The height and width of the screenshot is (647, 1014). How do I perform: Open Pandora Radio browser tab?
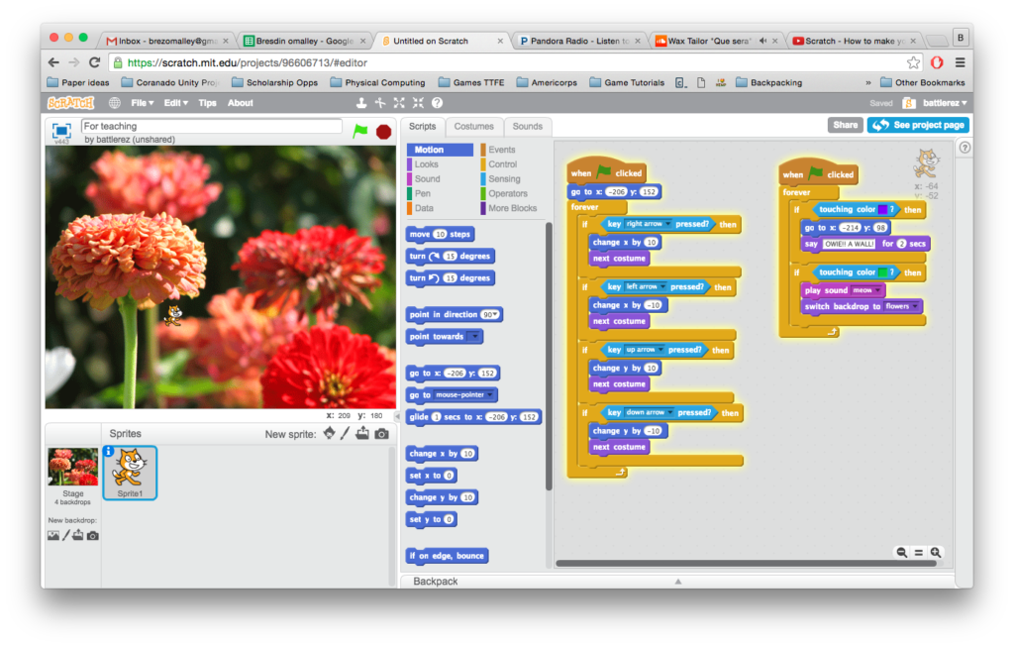(578, 41)
